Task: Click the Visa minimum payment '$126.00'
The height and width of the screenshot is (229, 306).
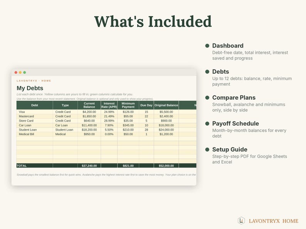Action: (x=128, y=112)
